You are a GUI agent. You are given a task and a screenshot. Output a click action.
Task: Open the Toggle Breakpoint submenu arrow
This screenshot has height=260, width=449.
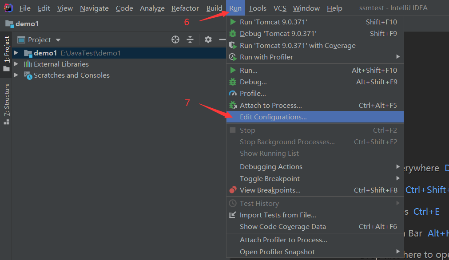398,178
